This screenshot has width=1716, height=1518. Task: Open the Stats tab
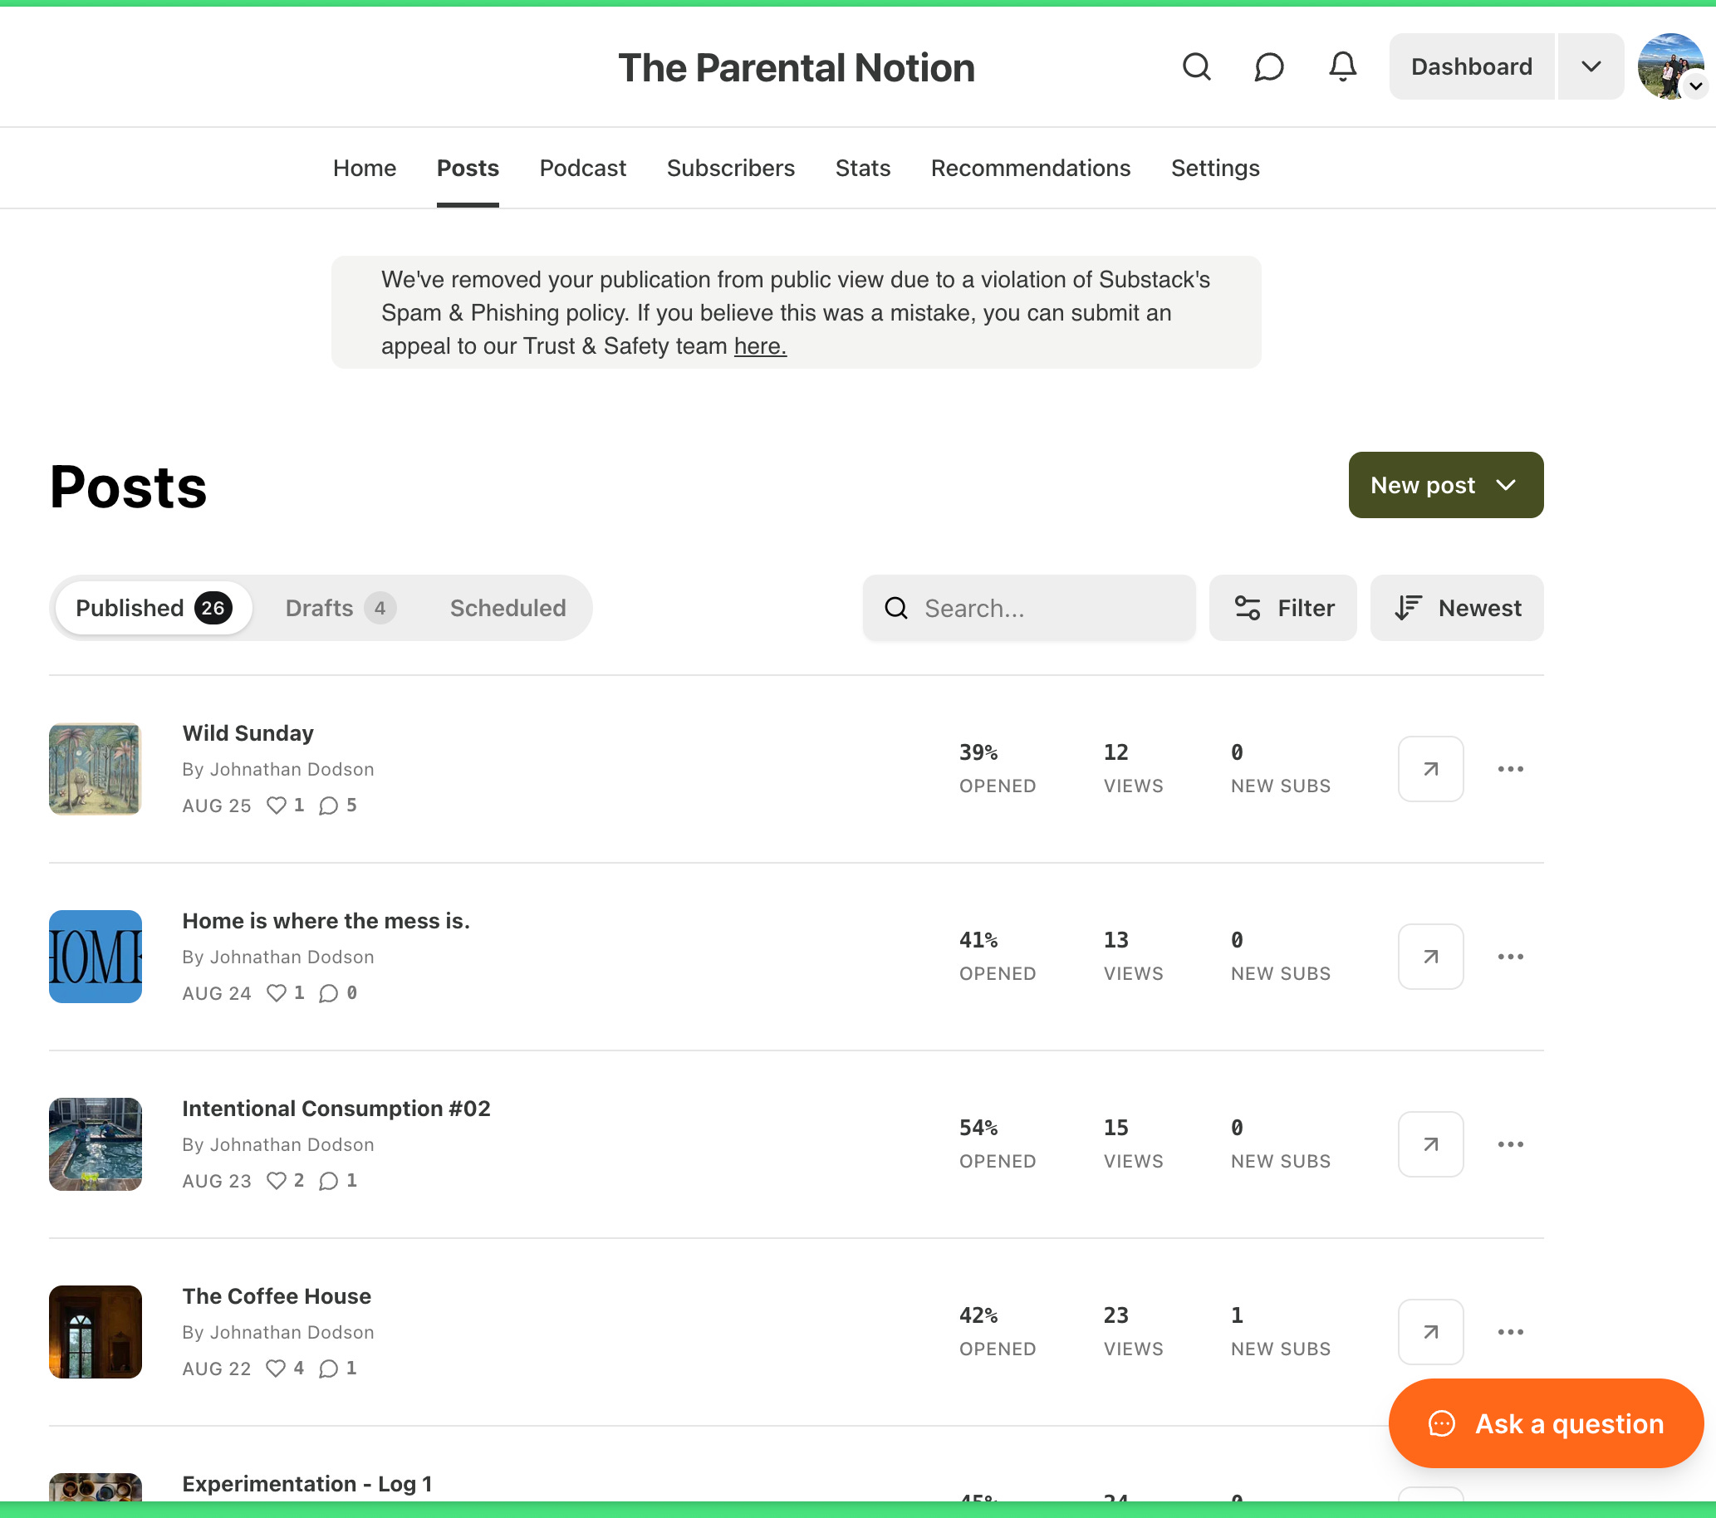(862, 168)
